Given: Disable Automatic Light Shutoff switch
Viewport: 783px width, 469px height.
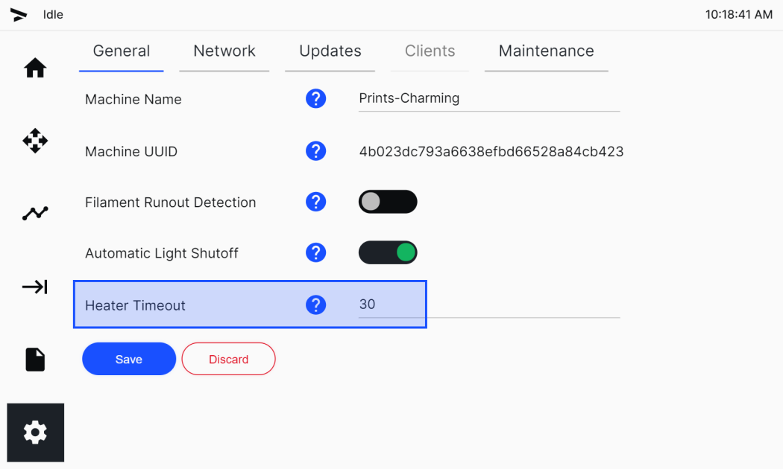Looking at the screenshot, I should [x=388, y=252].
